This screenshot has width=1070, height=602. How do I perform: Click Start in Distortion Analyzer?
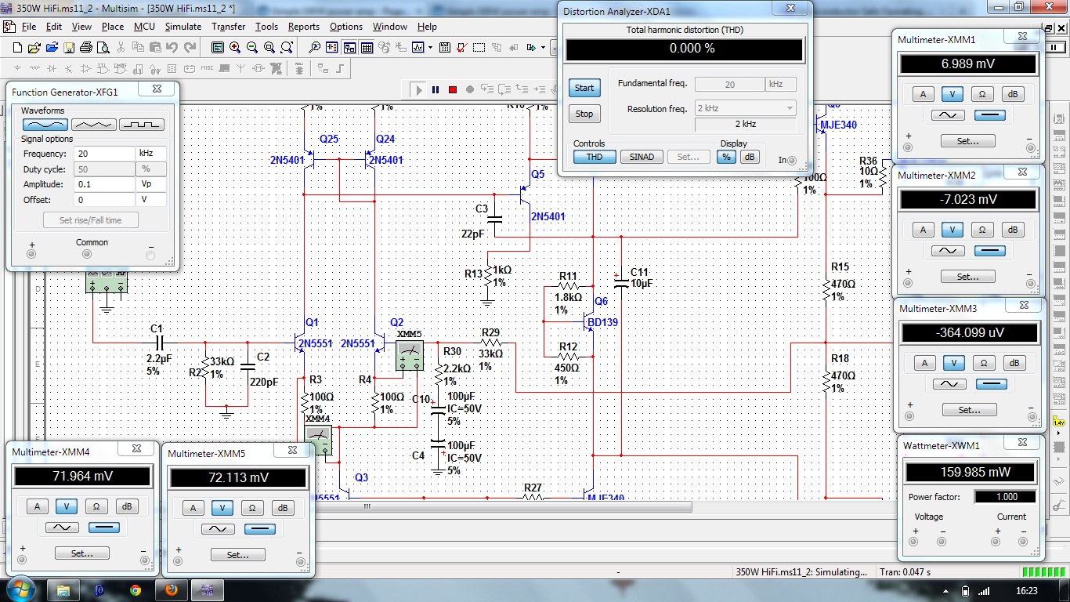click(584, 88)
